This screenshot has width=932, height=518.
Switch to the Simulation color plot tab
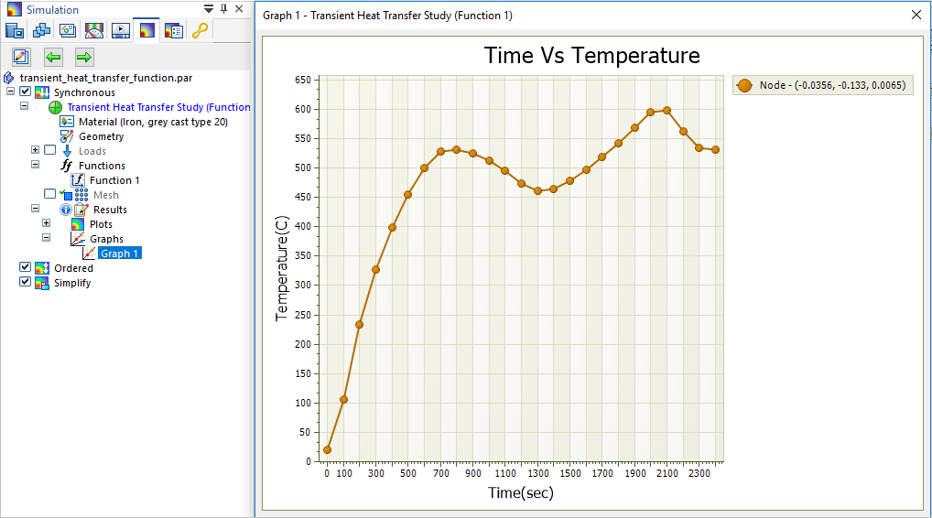tap(146, 30)
